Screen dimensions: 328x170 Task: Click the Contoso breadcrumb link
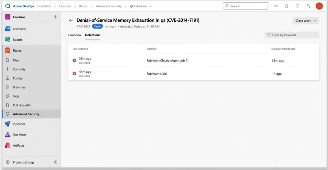pos(65,6)
